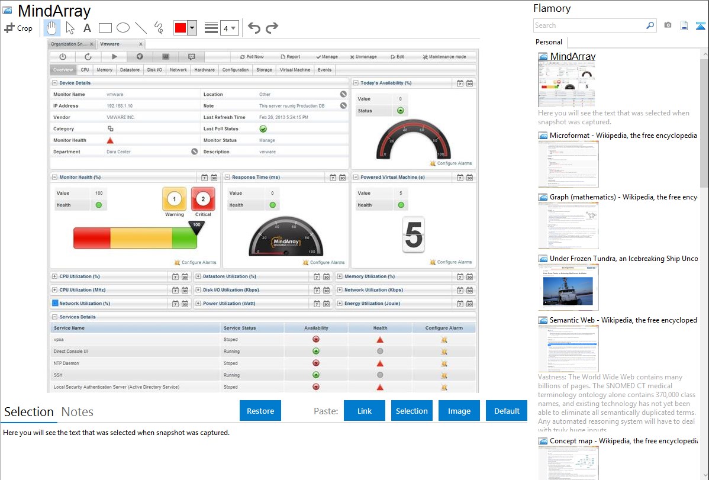Switch to the Selection tab
The height and width of the screenshot is (480, 709).
pos(29,412)
